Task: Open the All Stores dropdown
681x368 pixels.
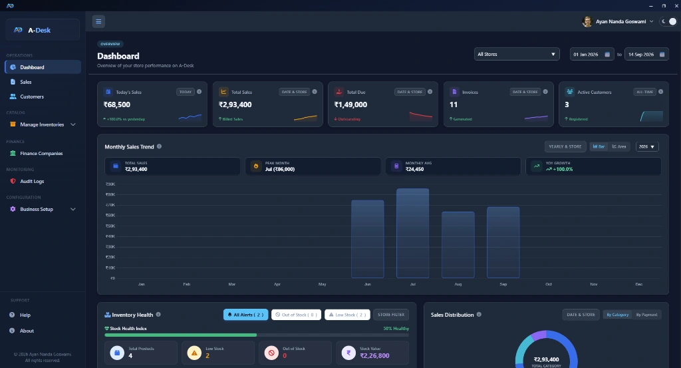Action: point(516,55)
